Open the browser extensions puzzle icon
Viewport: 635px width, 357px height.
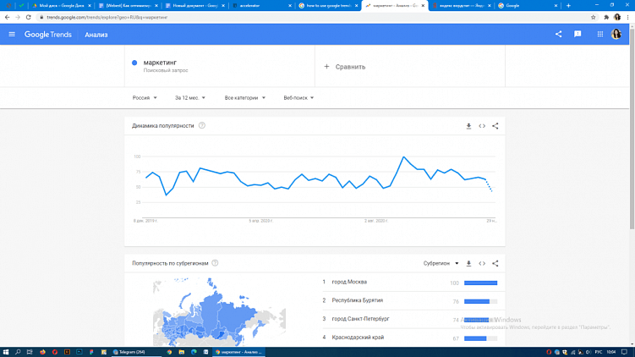tap(606, 18)
